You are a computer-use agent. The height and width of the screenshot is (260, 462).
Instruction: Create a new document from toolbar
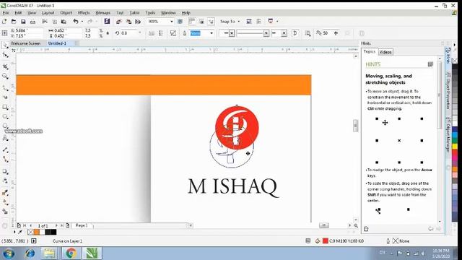coord(4,22)
